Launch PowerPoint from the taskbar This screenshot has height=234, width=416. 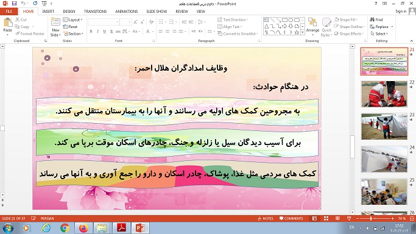click(x=140, y=228)
